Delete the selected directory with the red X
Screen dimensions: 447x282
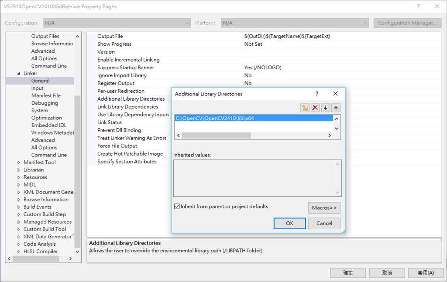tap(315, 108)
